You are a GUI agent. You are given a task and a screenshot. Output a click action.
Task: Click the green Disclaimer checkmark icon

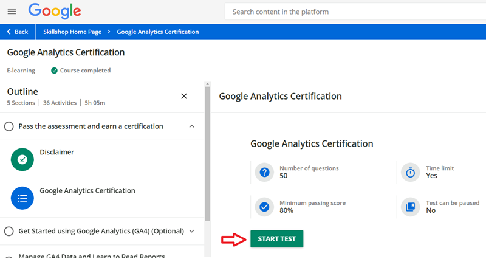(22, 159)
